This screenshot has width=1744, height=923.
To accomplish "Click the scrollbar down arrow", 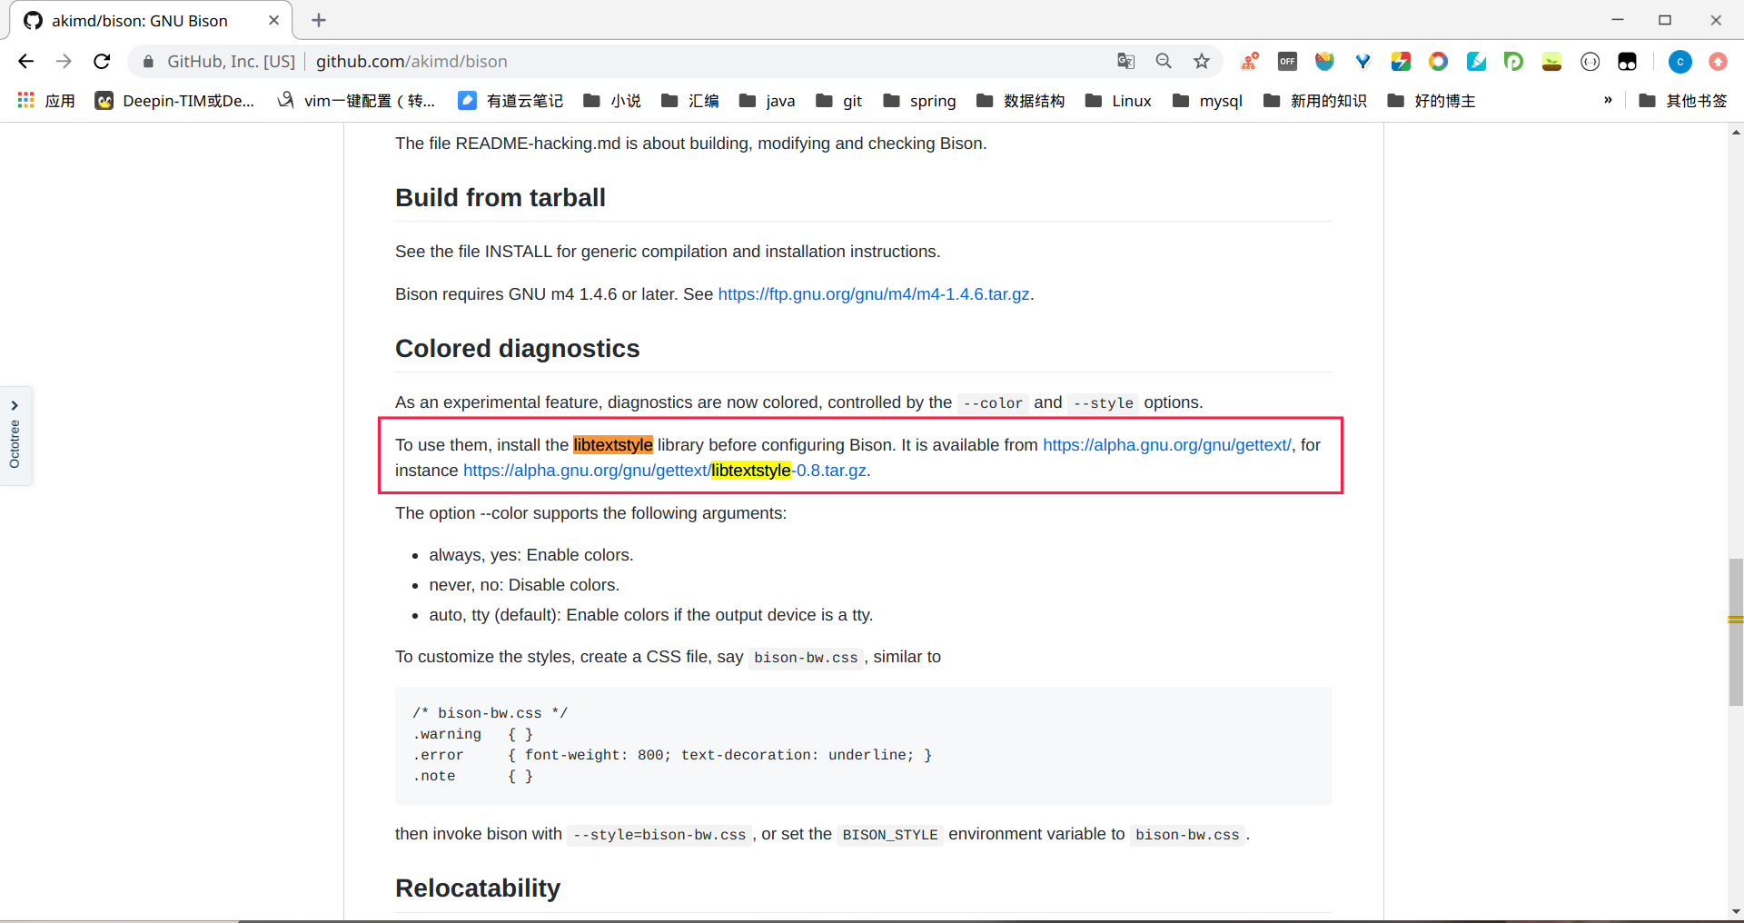I will (x=1736, y=912).
